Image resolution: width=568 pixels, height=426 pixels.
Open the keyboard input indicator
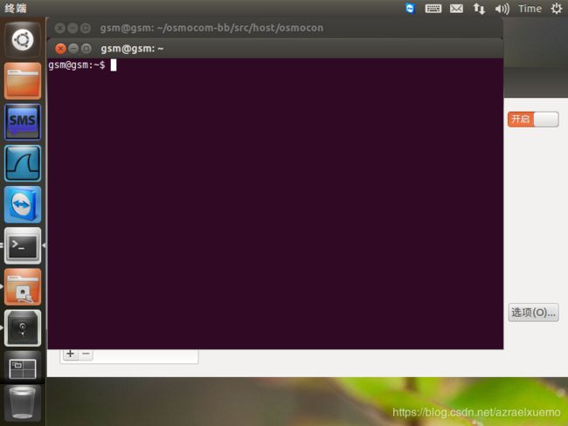(433, 9)
